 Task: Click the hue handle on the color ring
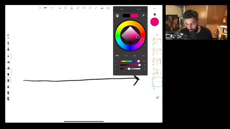[142, 40]
